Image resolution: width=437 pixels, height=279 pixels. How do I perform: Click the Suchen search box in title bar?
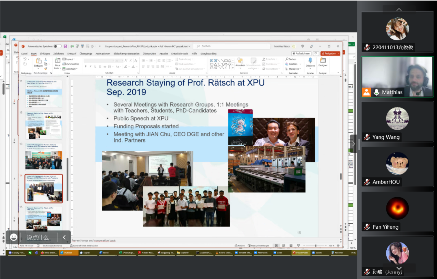click(x=232, y=46)
